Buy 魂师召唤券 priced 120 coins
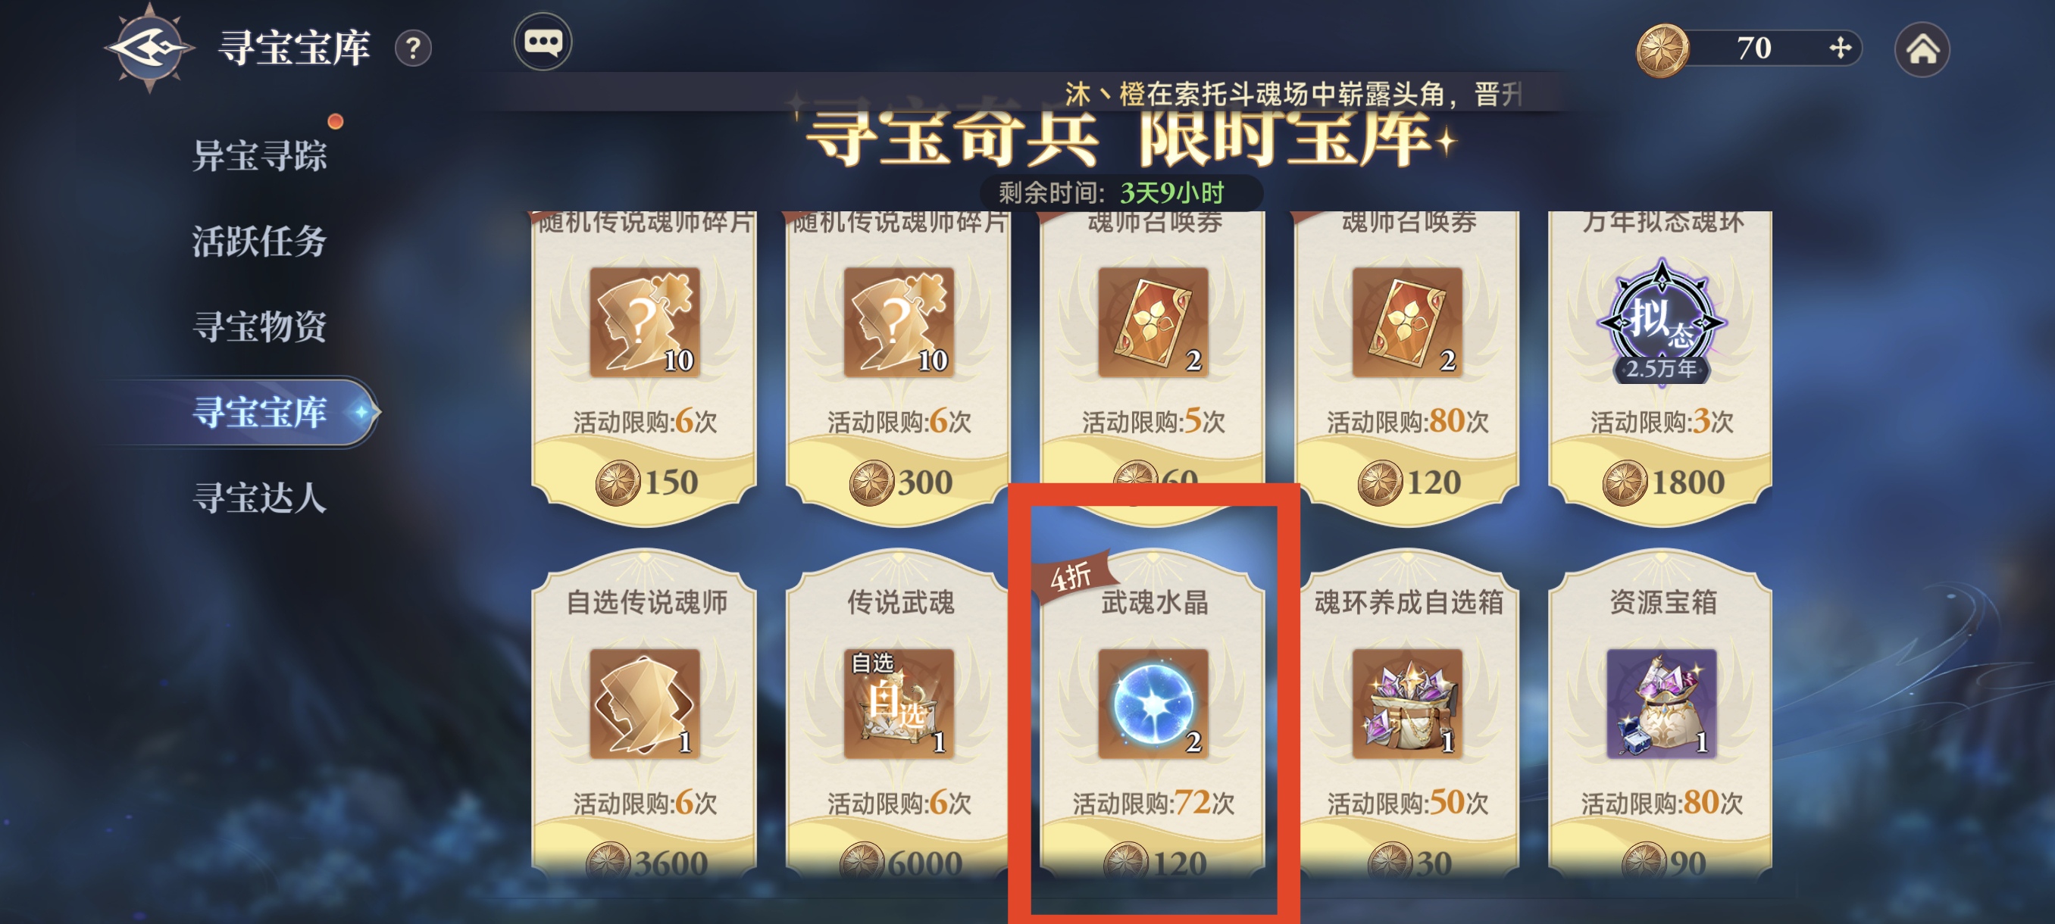 tap(1408, 482)
